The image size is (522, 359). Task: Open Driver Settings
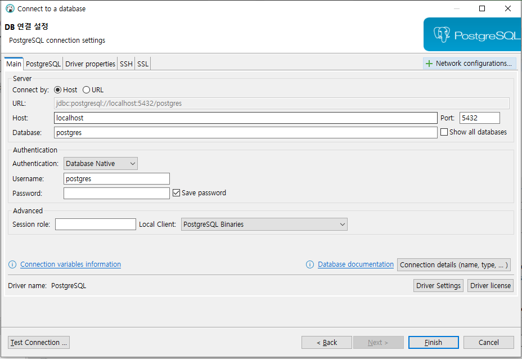pos(438,286)
